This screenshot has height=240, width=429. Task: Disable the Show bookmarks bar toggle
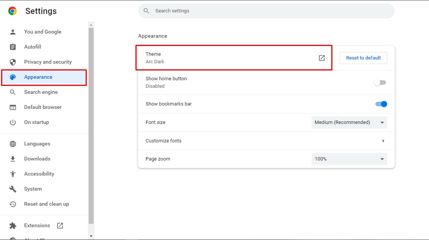coord(381,104)
